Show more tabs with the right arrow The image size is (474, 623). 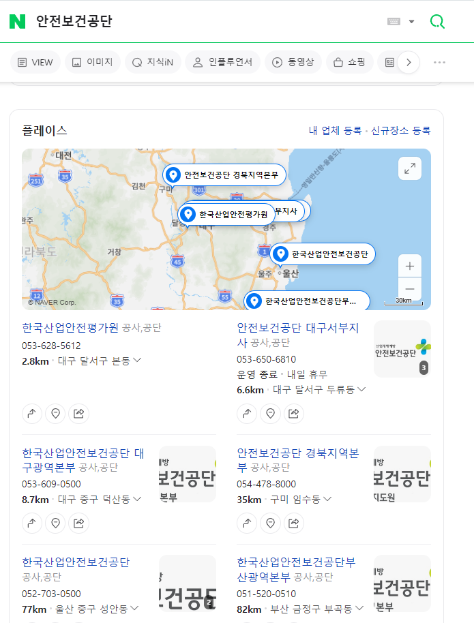click(x=409, y=63)
